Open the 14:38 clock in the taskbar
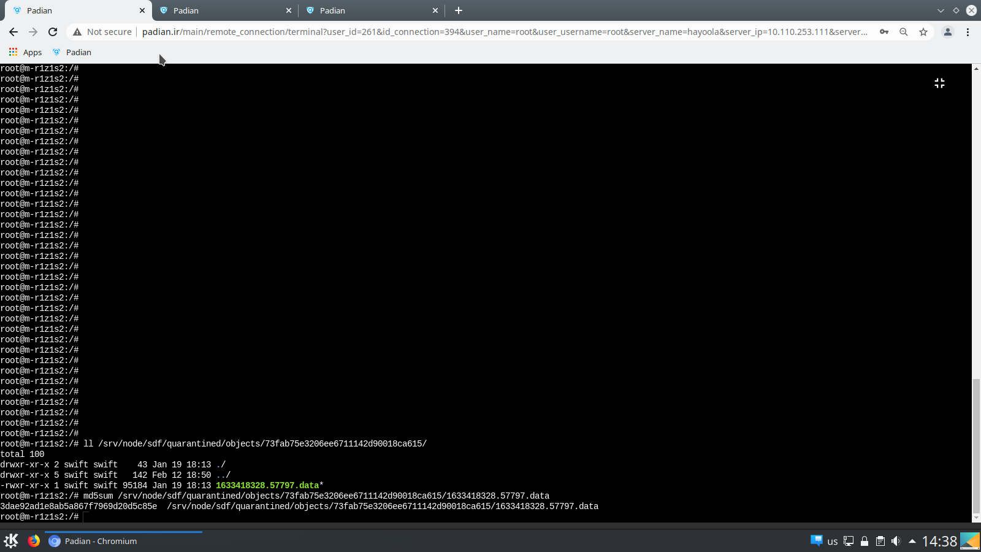Viewport: 981px width, 552px height. coord(939,541)
